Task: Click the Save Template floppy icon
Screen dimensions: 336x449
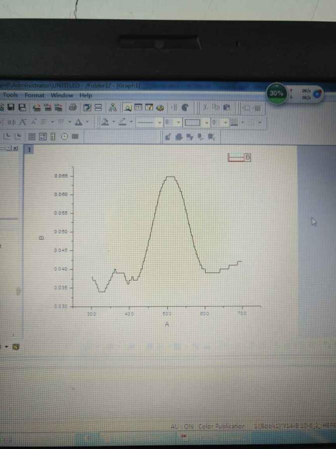Action: pos(22,107)
